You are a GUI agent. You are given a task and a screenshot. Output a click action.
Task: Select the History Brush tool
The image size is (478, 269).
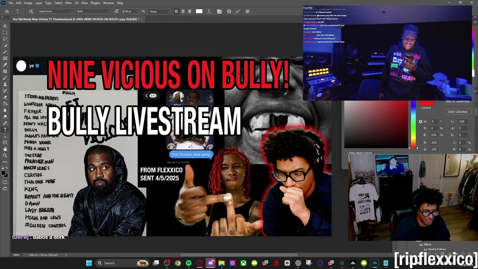pyautogui.click(x=5, y=91)
